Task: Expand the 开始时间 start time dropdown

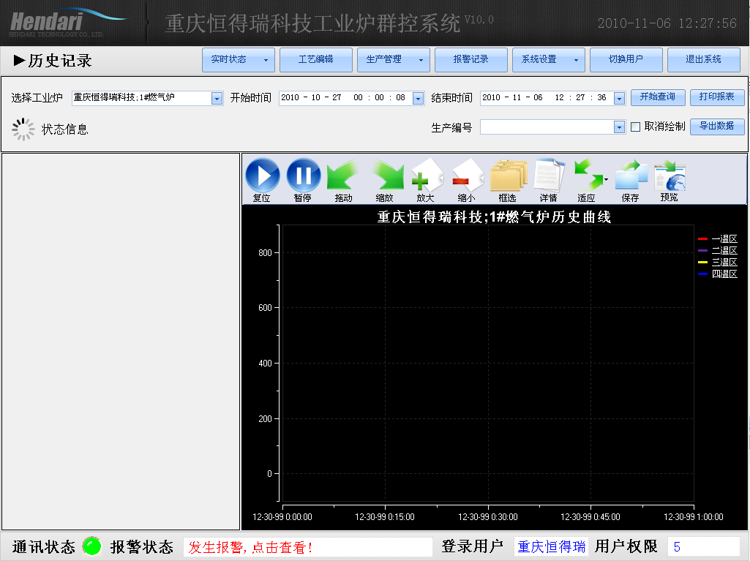Action: click(x=416, y=97)
